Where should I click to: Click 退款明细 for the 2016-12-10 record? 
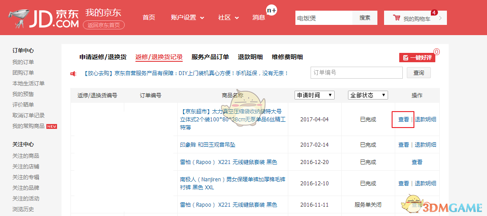[426, 184]
